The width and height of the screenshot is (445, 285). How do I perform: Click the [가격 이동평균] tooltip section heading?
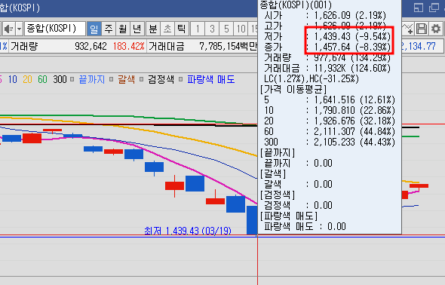pyautogui.click(x=293, y=89)
